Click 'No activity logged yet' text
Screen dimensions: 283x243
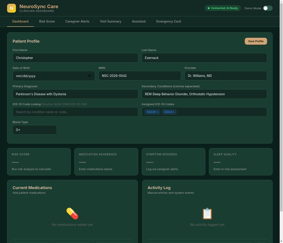pos(207,225)
